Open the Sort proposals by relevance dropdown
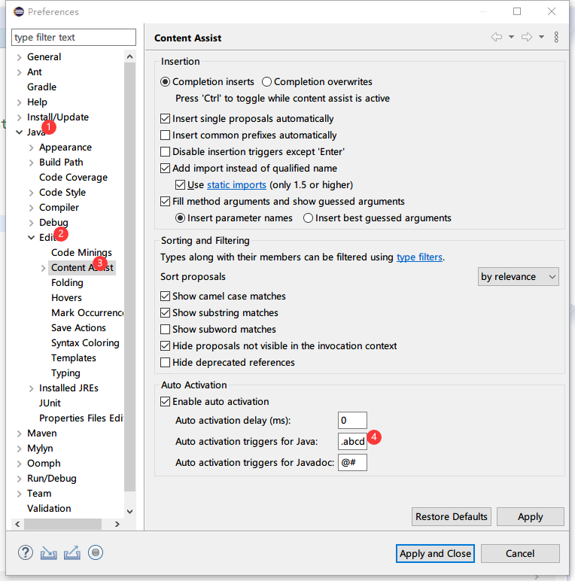Viewport: 575px width, 581px height. point(519,277)
